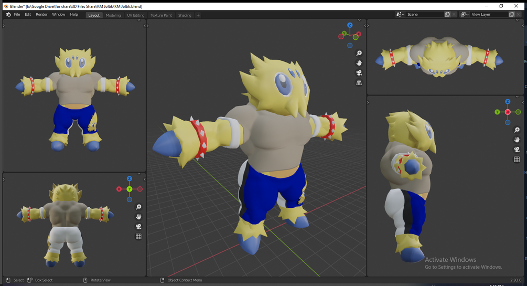
Task: Click 'Box Select' hint in status bar
Action: click(x=44, y=280)
